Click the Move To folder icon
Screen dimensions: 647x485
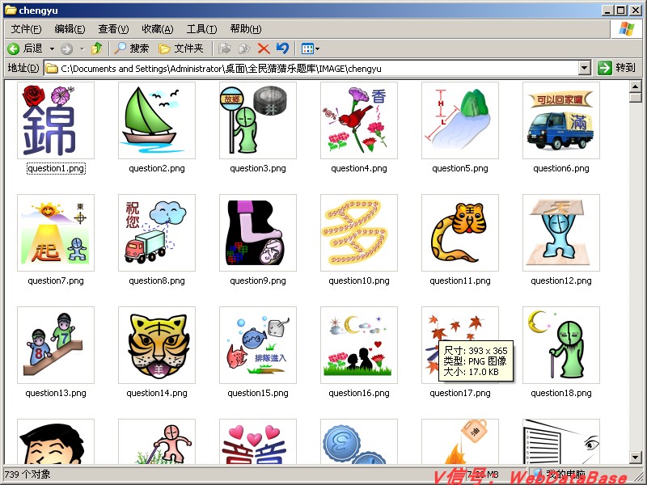(224, 48)
